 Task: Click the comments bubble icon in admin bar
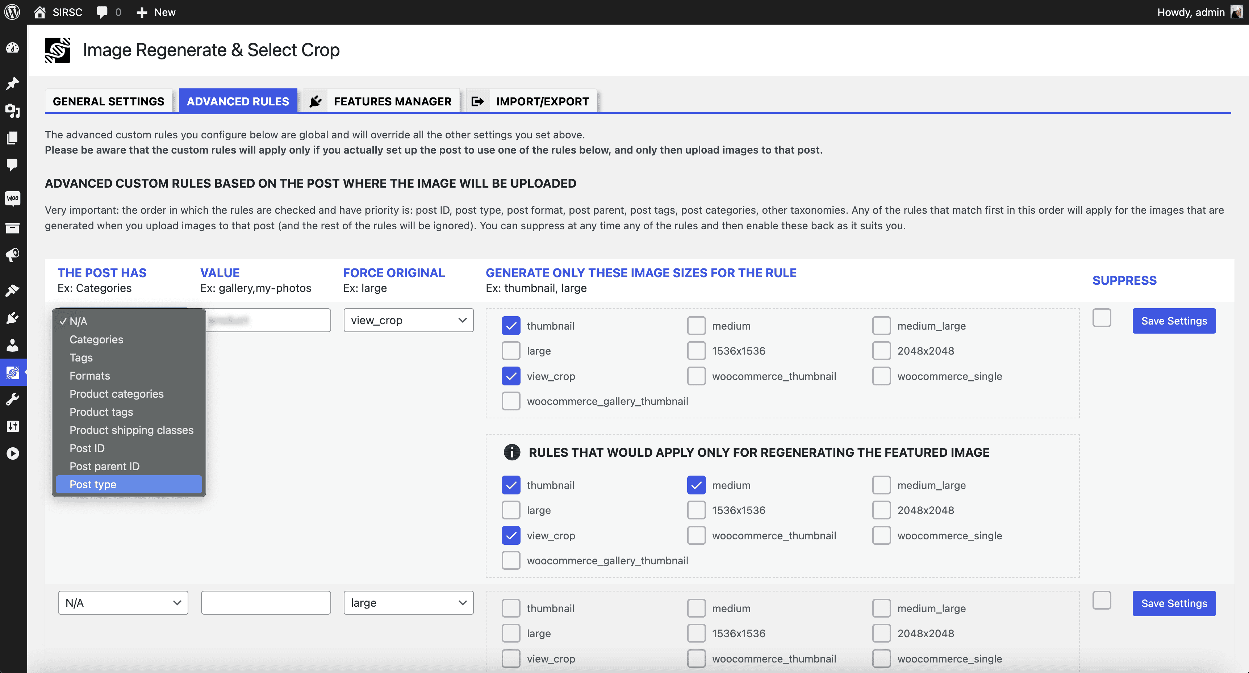(100, 12)
